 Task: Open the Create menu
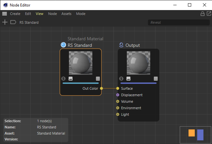pos(15,14)
